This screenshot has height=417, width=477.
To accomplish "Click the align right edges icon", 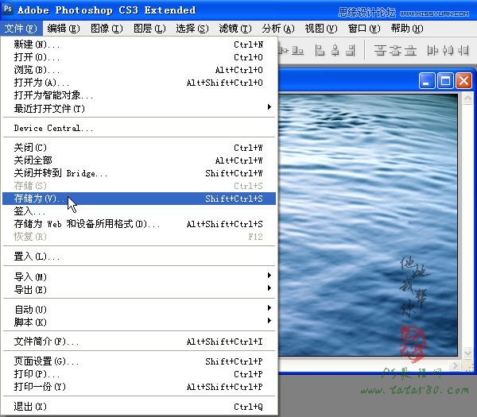I will (x=350, y=51).
